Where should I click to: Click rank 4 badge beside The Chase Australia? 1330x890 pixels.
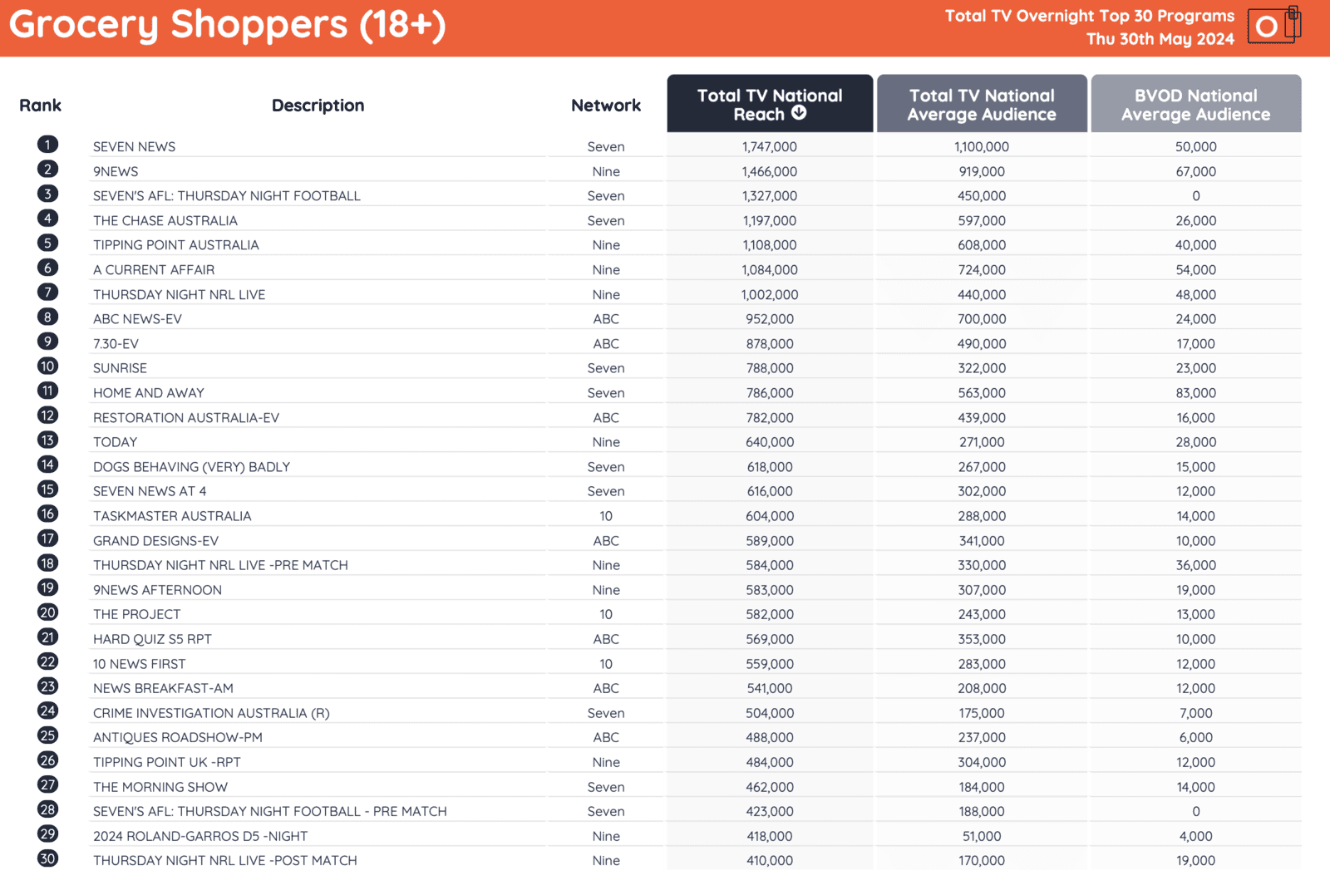pyautogui.click(x=48, y=219)
